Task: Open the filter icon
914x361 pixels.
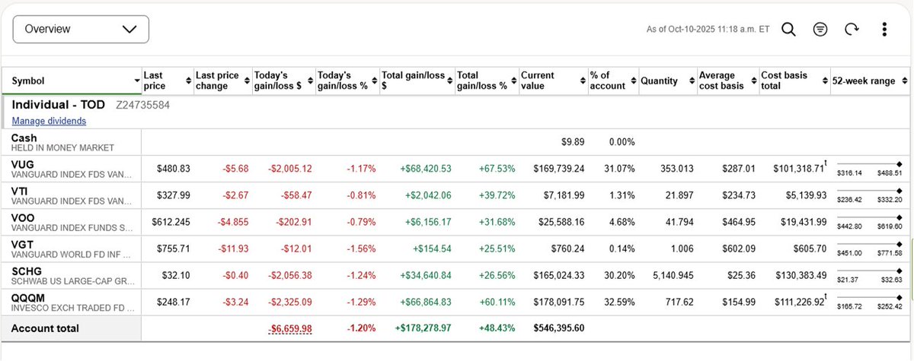Action: click(x=820, y=29)
